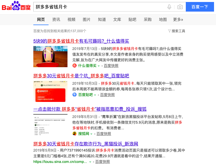Click the No-Face figure thumbnail
The width and height of the screenshot is (216, 166).
coord(50,56)
